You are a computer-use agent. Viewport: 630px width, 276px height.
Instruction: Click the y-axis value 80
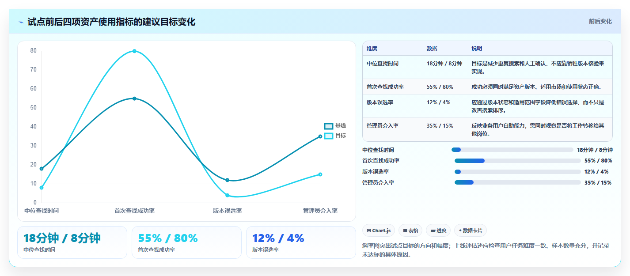pos(33,51)
